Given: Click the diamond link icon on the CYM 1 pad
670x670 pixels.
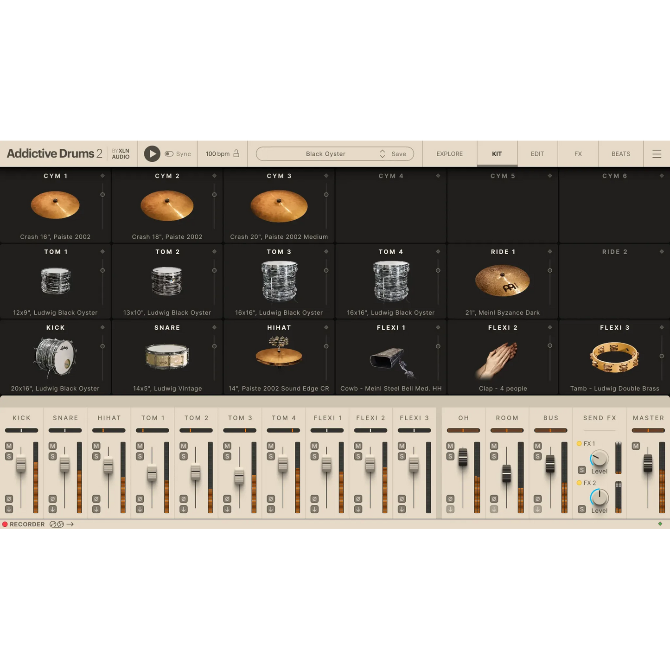Looking at the screenshot, I should coord(102,176).
